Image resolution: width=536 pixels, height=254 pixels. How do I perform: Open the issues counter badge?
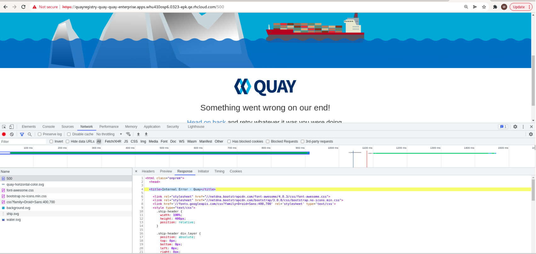[503, 127]
